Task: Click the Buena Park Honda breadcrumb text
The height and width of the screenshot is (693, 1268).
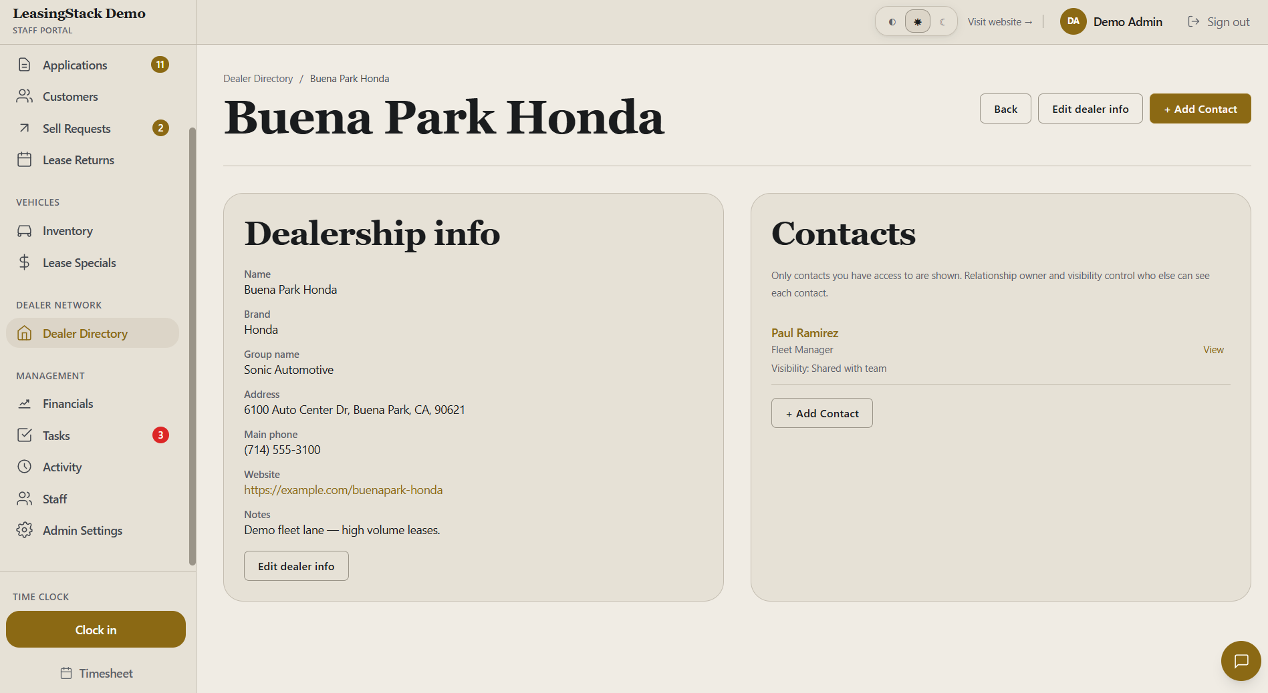Action: tap(350, 79)
